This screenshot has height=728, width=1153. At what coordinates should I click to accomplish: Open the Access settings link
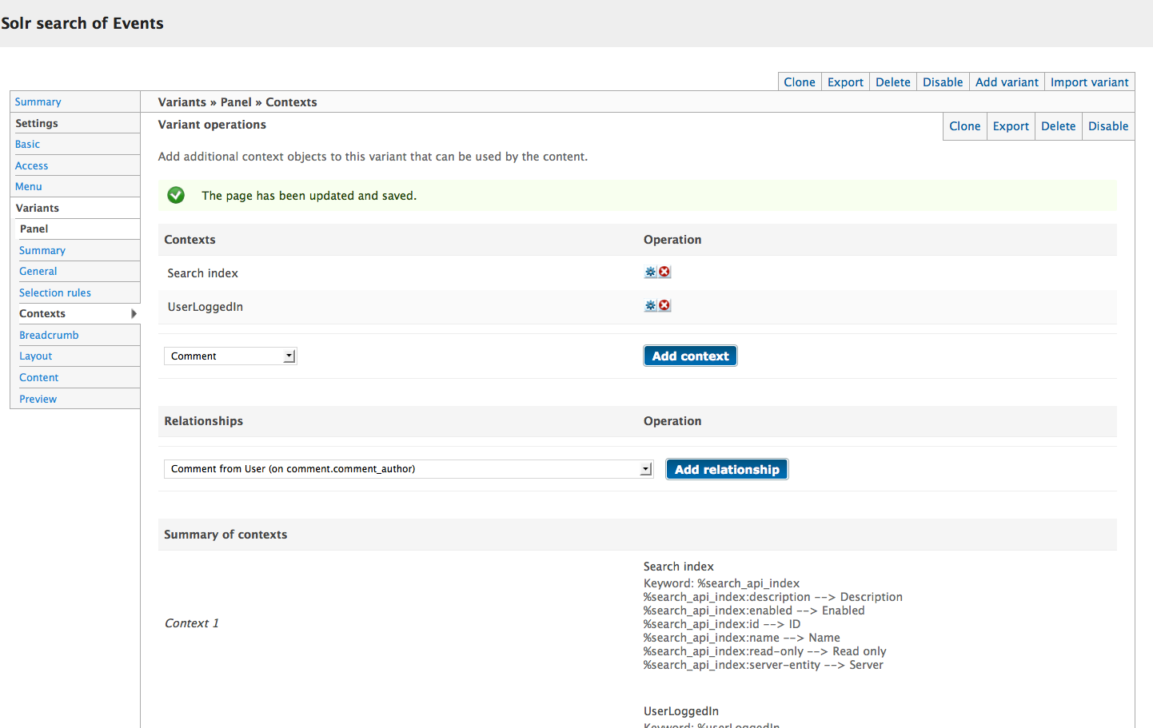click(x=31, y=165)
